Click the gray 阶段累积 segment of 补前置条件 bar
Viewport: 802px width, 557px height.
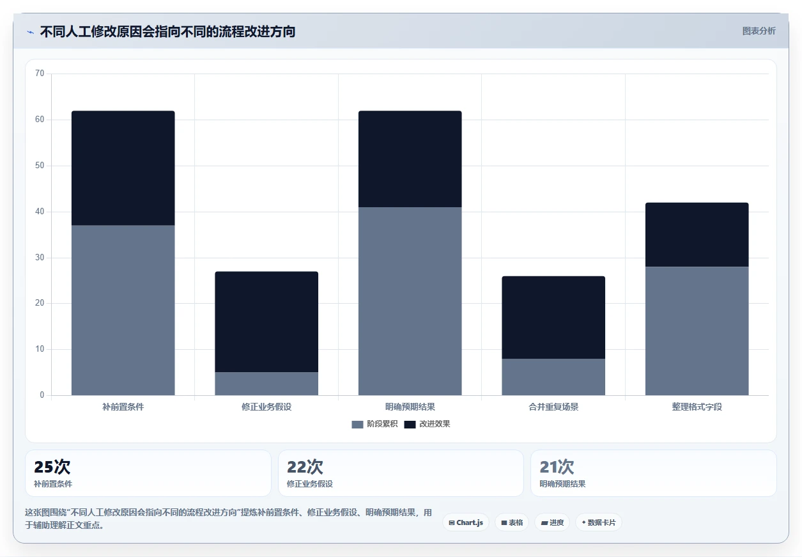(x=123, y=310)
